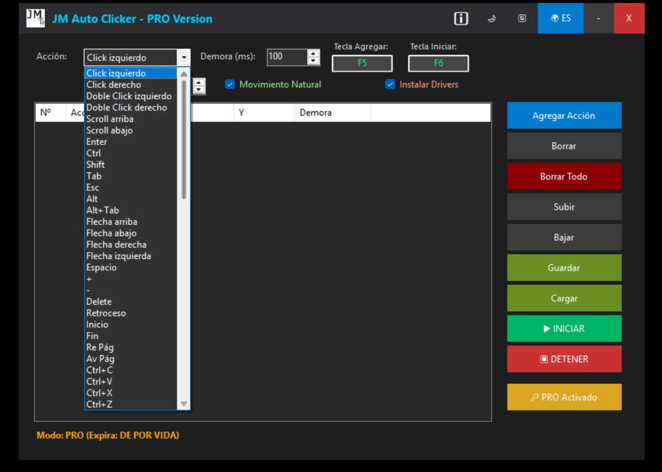This screenshot has height=472, width=662.
Task: Increase Demora with the up arrow
Action: pyautogui.click(x=313, y=53)
